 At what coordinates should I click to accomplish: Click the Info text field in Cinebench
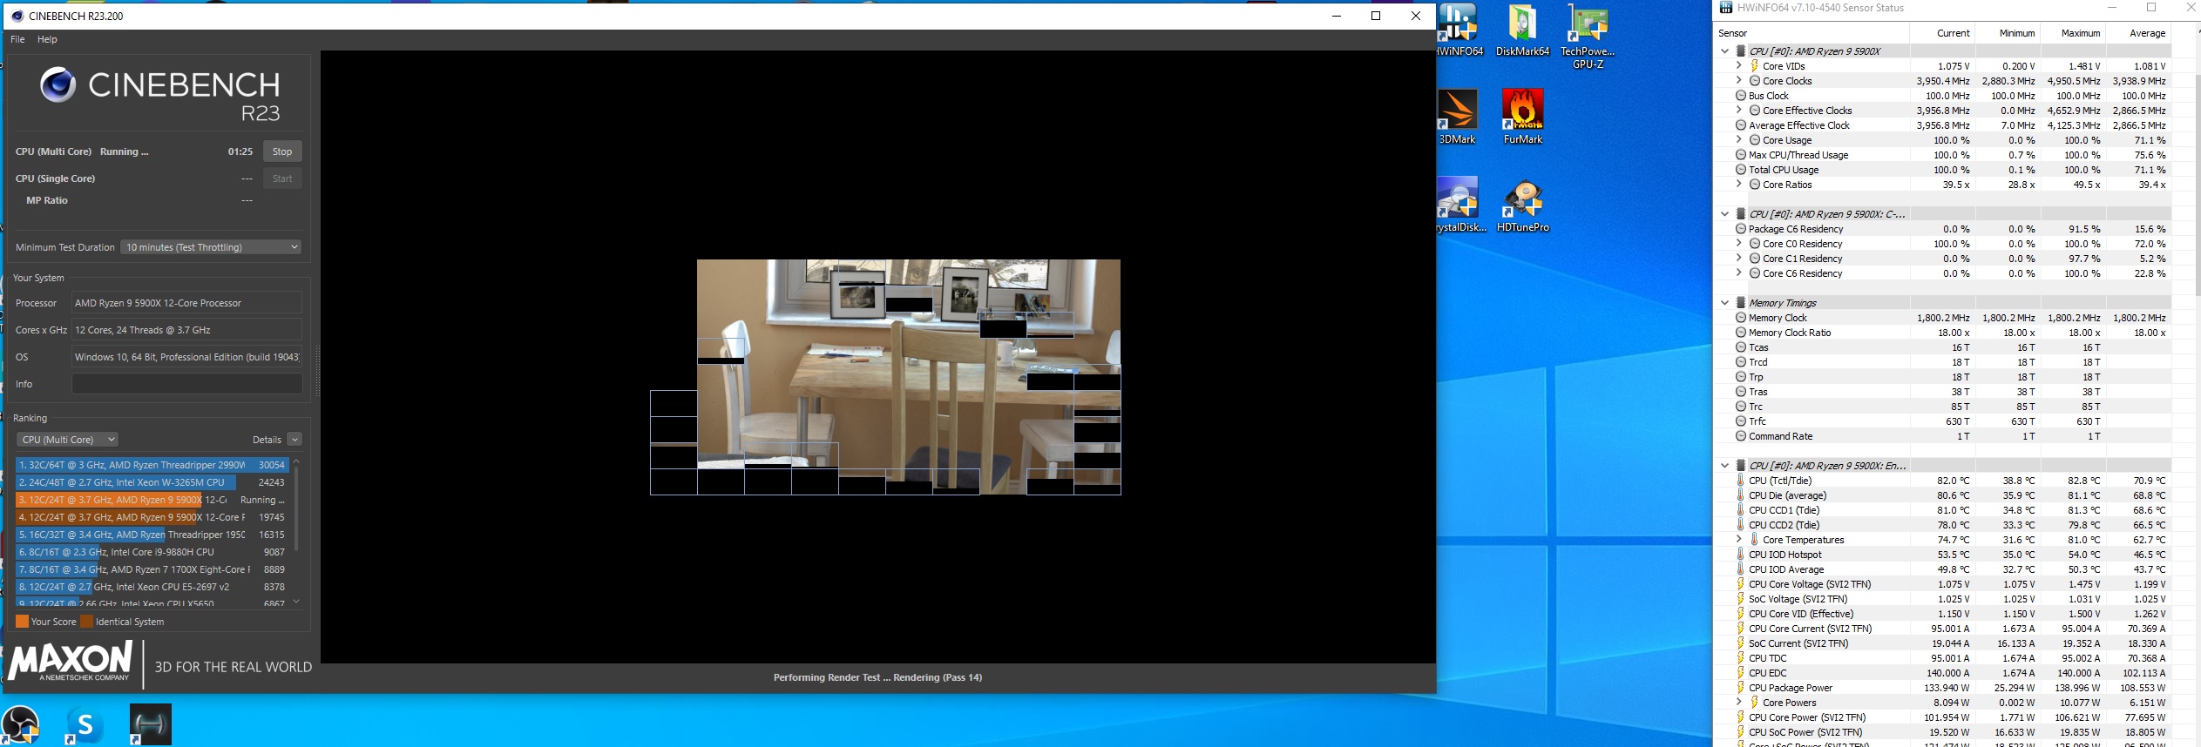[x=186, y=384]
